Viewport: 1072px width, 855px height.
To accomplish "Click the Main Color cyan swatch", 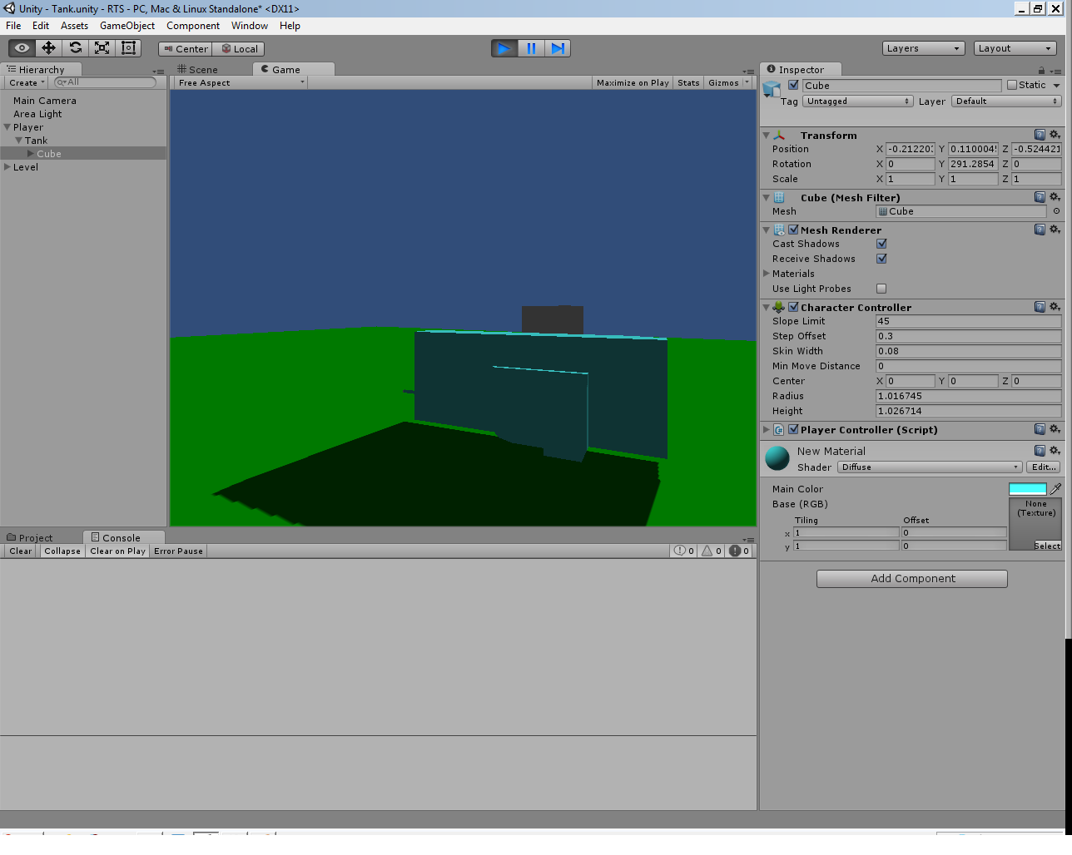I will [1028, 489].
